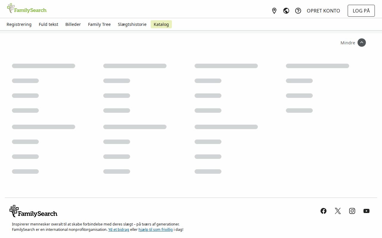This screenshot has height=238, width=382.
Task: Open the Slægtshistorie menu item
Action: pyautogui.click(x=132, y=24)
